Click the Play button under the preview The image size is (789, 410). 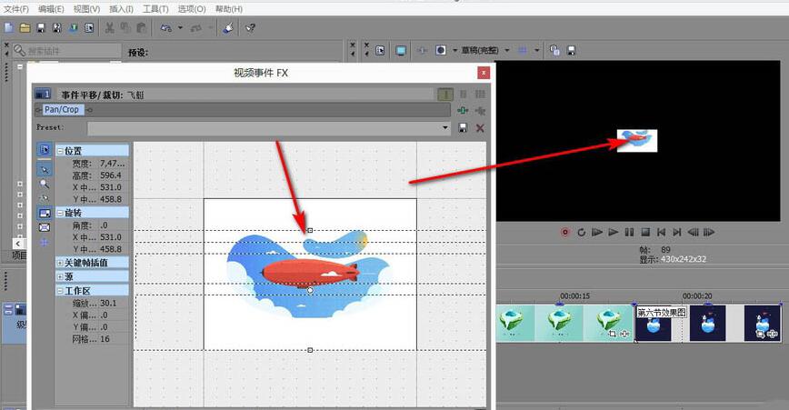pyautogui.click(x=614, y=233)
